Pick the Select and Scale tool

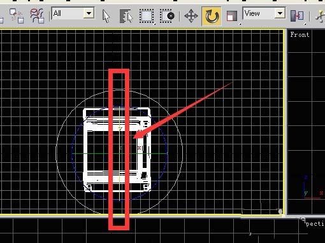232,16
